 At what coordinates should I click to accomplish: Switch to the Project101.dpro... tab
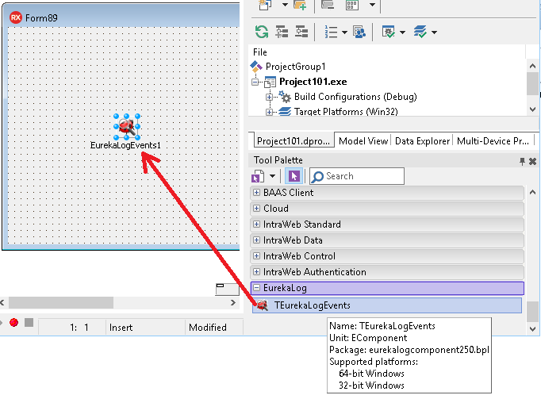294,141
